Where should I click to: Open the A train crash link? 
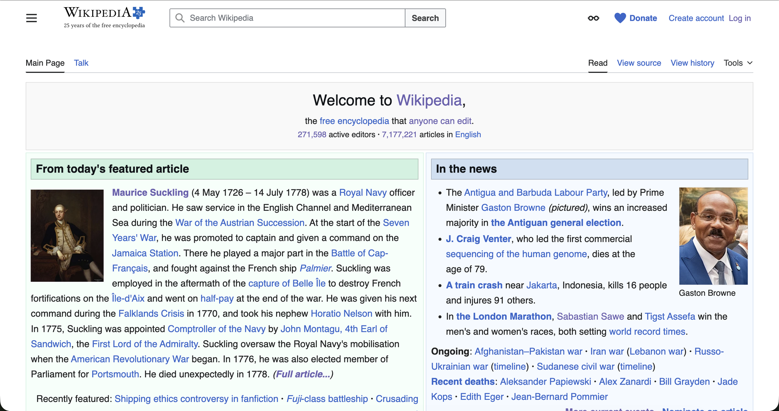click(474, 285)
